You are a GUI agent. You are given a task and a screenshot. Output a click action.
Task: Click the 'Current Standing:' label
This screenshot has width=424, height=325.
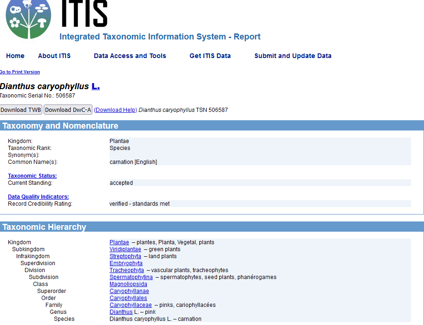(x=30, y=183)
